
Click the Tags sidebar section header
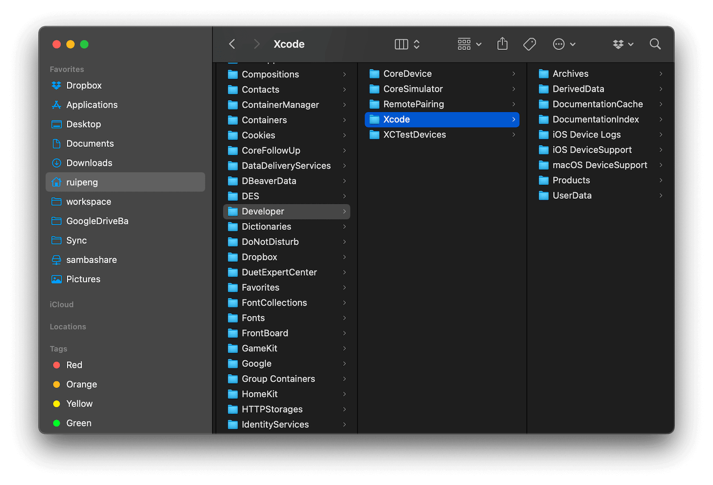pyautogui.click(x=58, y=348)
